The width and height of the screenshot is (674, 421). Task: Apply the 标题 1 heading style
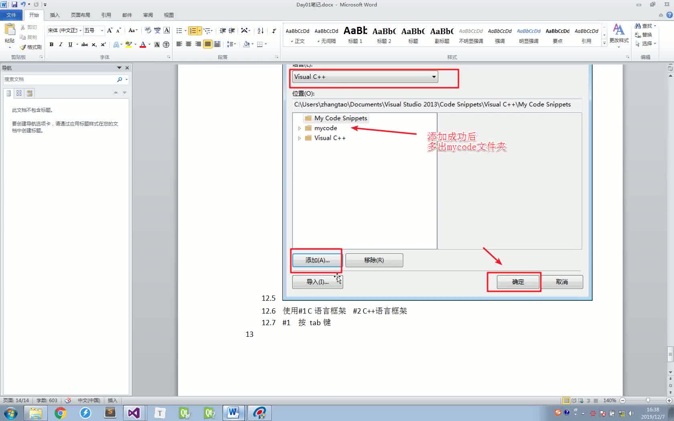point(355,35)
